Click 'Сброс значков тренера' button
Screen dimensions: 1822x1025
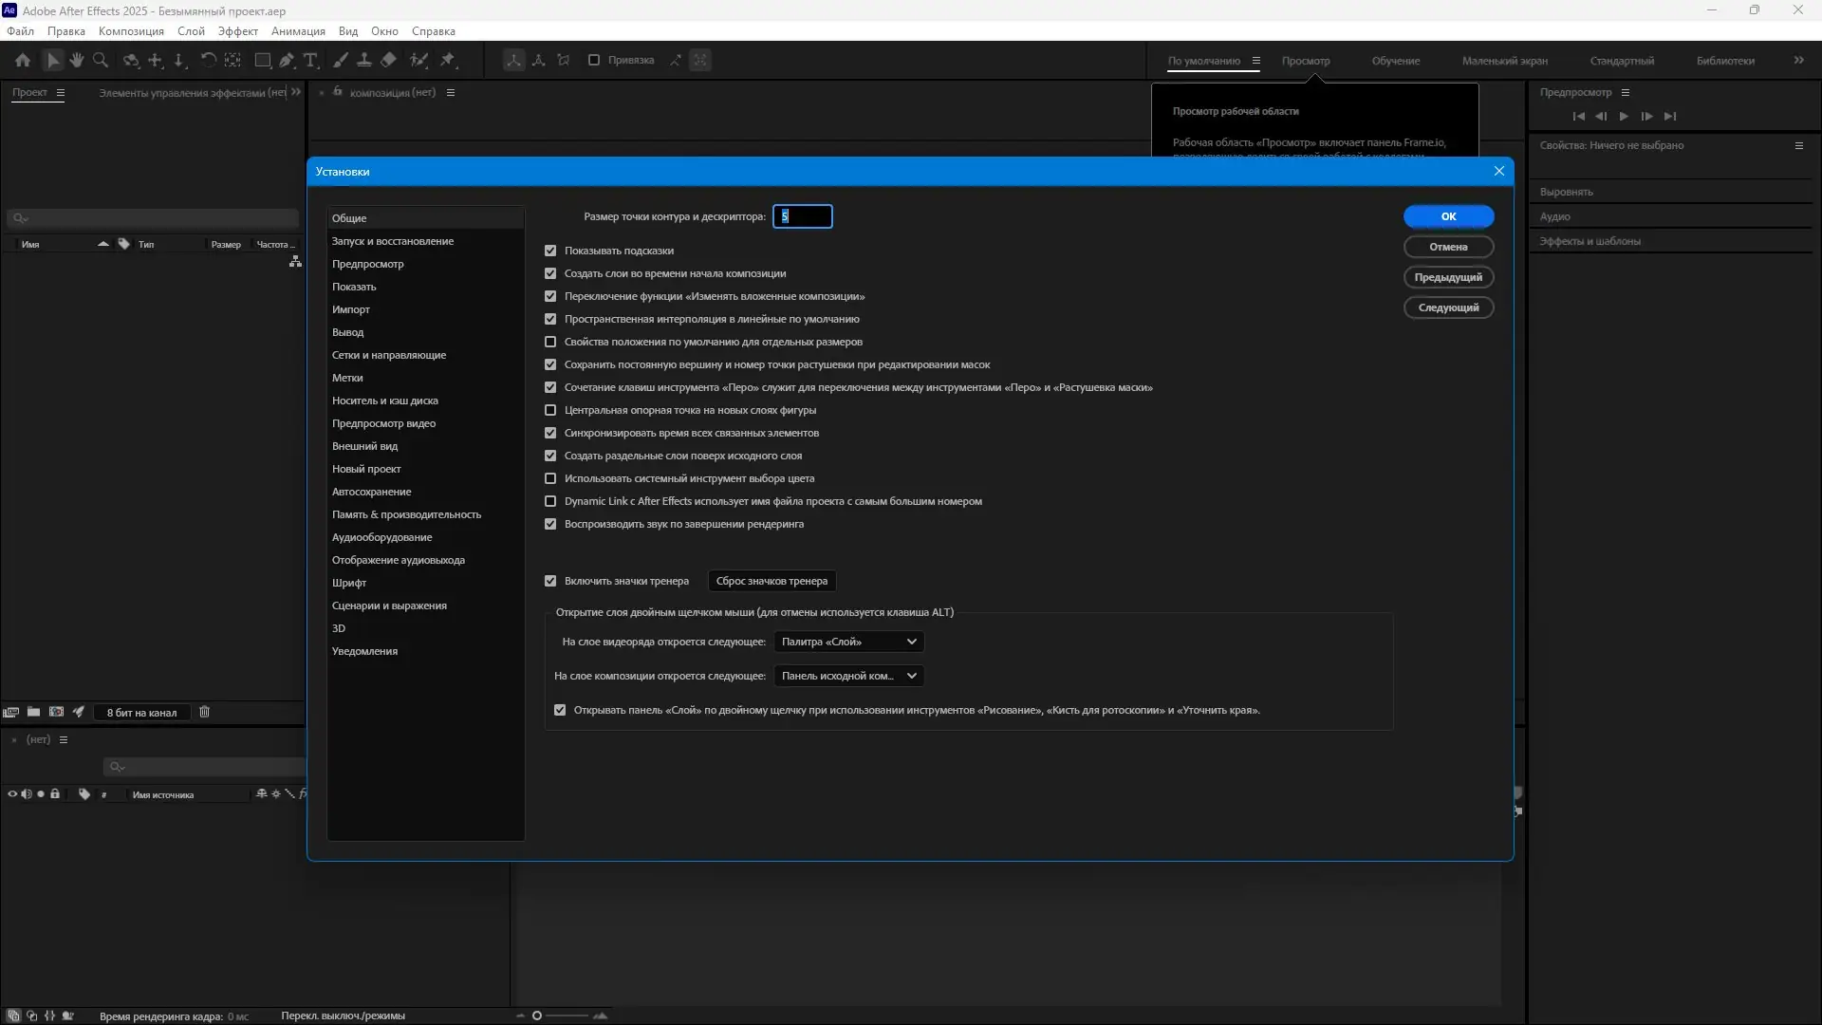pos(772,581)
